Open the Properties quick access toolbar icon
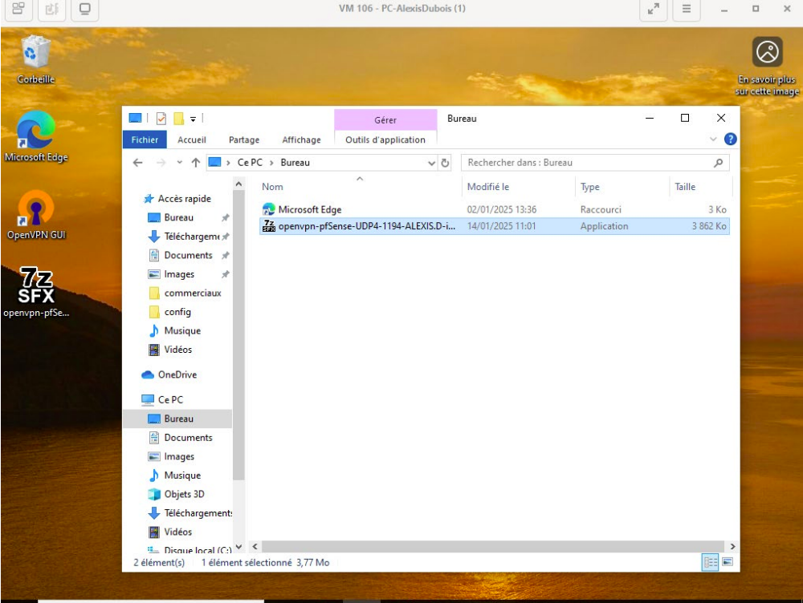Image resolution: width=803 pixels, height=603 pixels. click(161, 119)
